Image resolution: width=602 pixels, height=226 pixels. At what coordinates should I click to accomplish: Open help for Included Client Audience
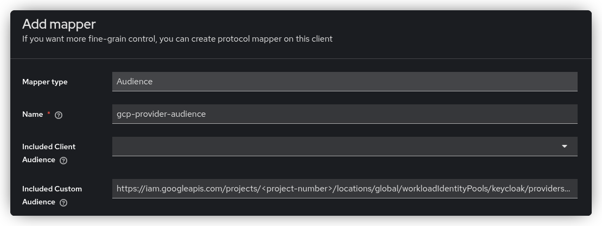click(x=63, y=161)
